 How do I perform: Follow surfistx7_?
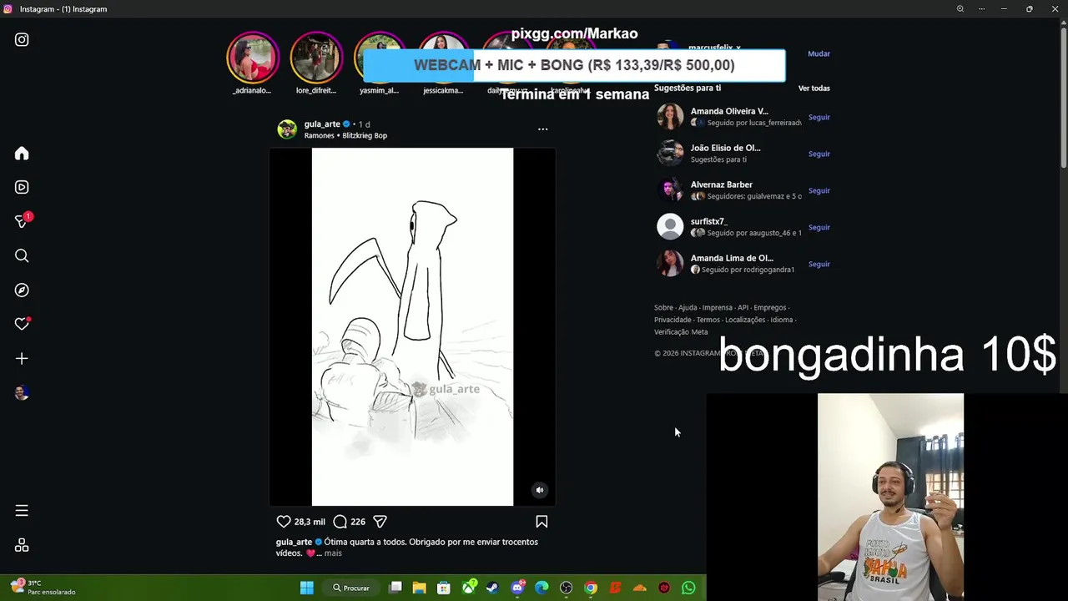point(819,227)
